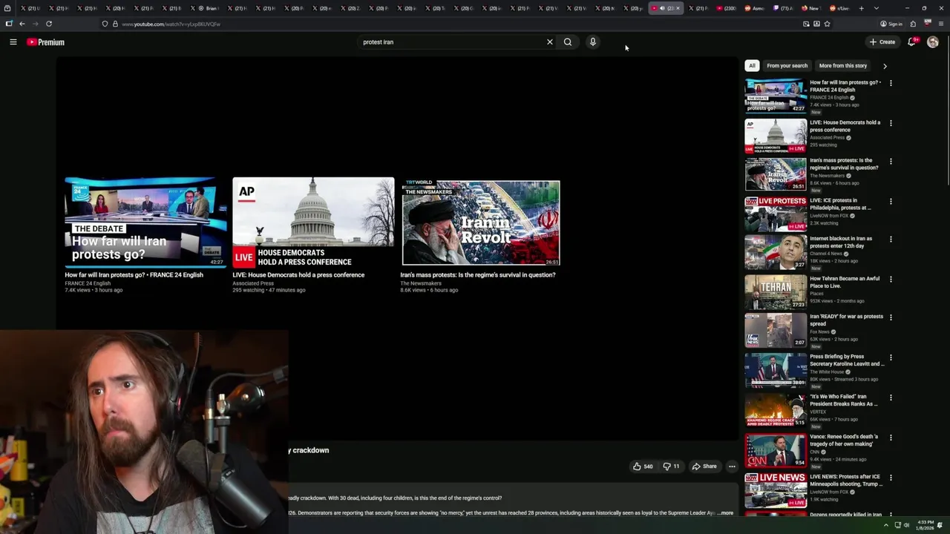The height and width of the screenshot is (534, 950).
Task: Open 'Vance: Renee Good's death' video title
Action: (844, 441)
